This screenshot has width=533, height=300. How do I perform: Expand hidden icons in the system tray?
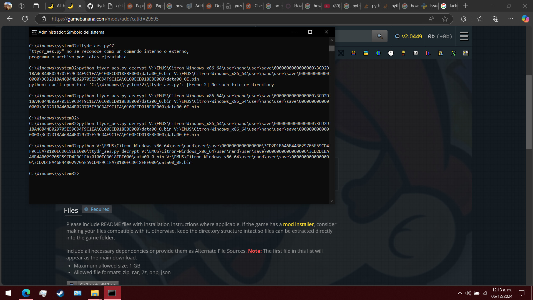point(460,293)
